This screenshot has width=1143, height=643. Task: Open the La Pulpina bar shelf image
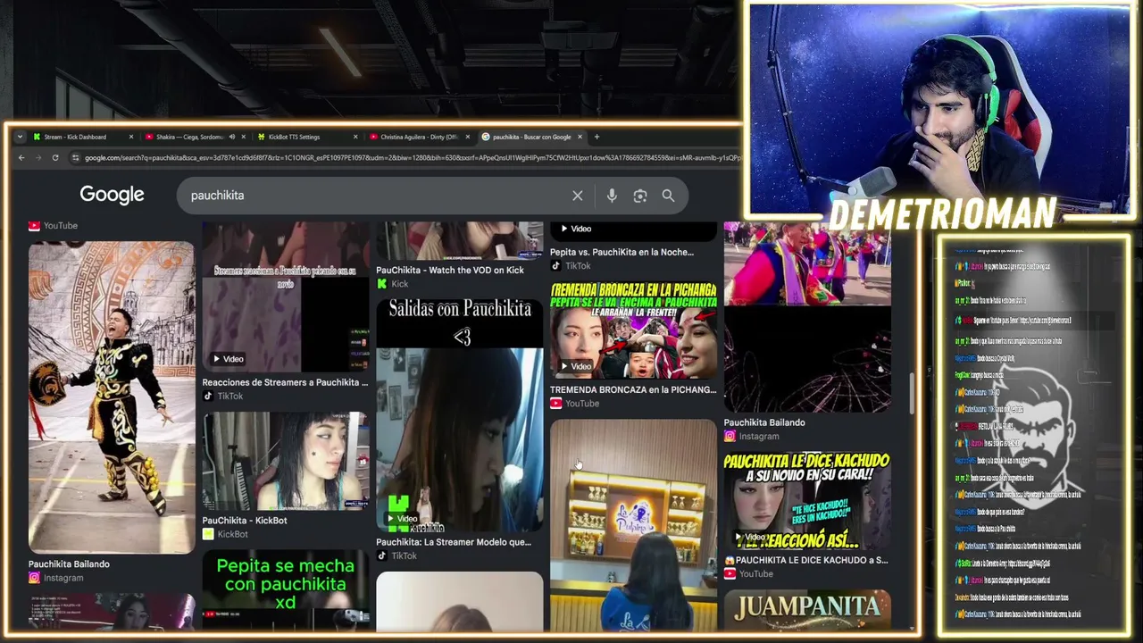click(x=633, y=525)
